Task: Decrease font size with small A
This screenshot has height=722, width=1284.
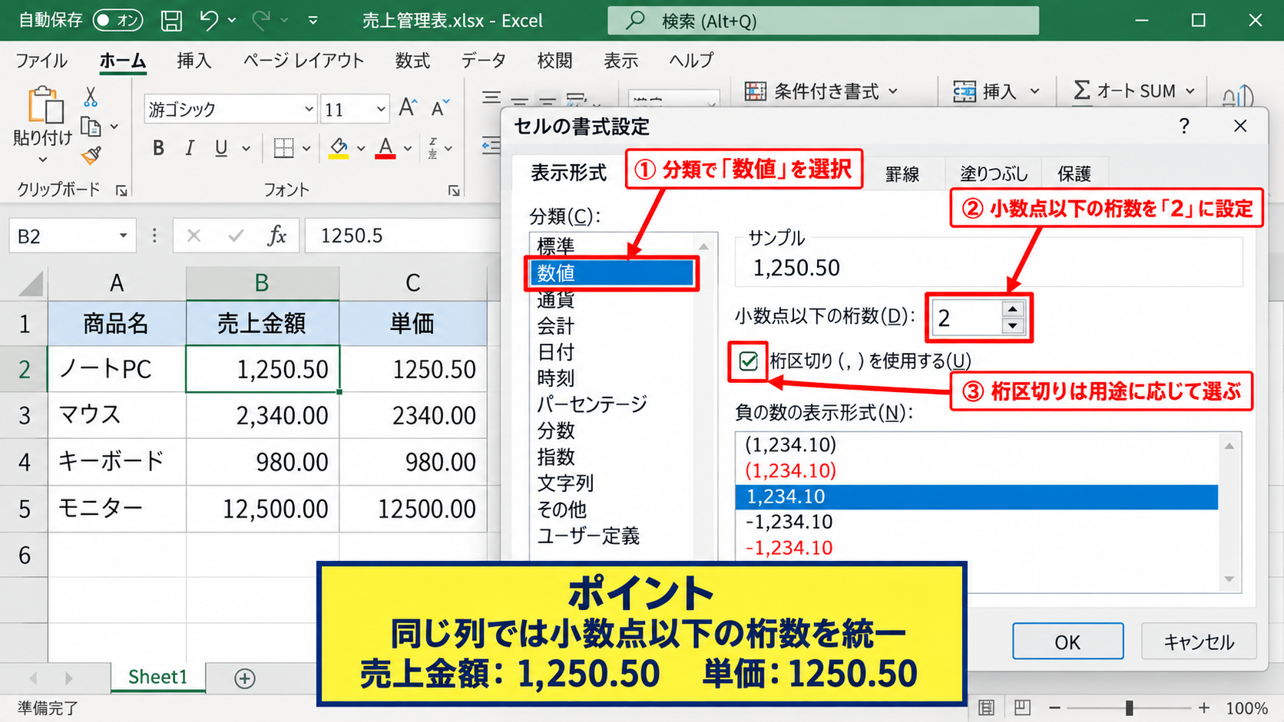Action: (440, 108)
